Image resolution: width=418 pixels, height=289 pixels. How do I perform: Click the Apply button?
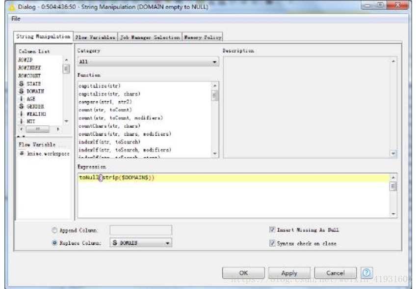click(x=289, y=273)
